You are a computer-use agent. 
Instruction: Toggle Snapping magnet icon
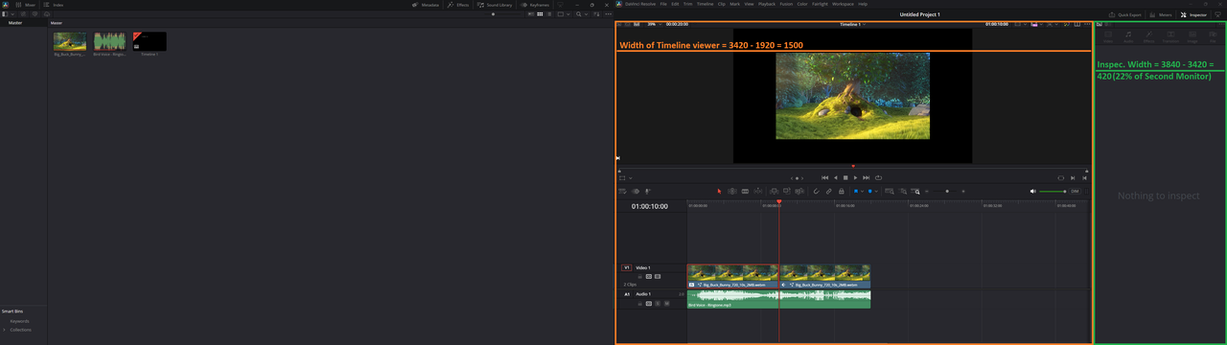click(x=817, y=192)
